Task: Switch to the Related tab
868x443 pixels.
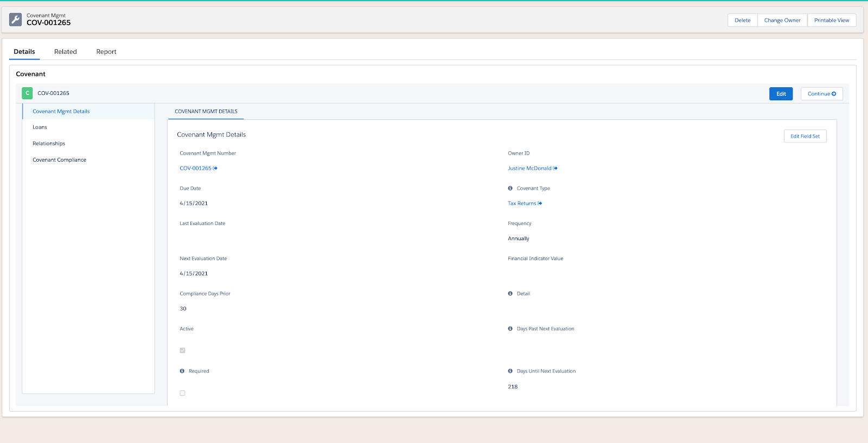Action: click(x=66, y=52)
